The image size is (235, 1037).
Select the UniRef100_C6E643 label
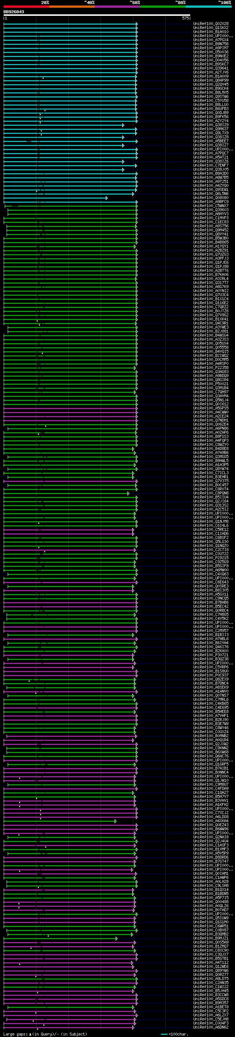211,582
